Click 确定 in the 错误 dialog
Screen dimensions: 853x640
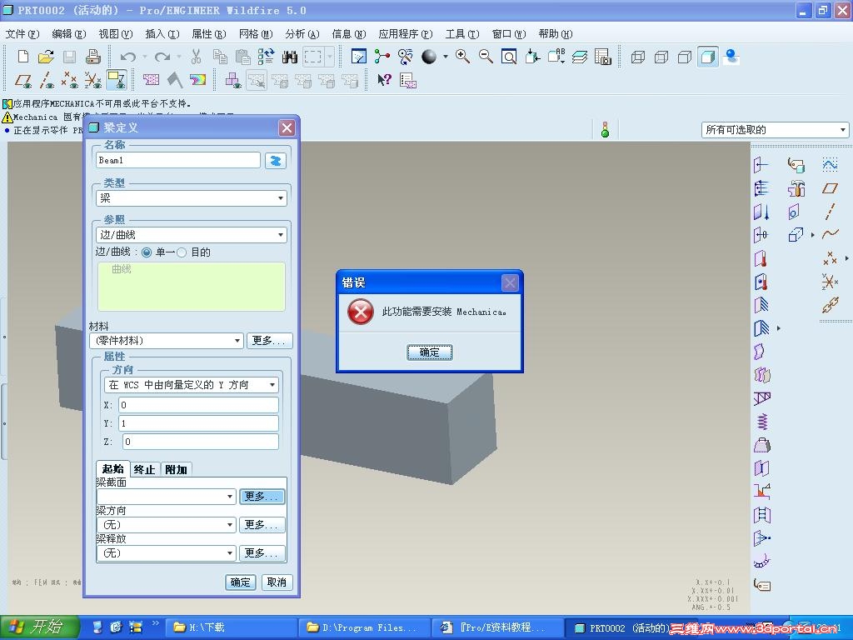click(429, 352)
